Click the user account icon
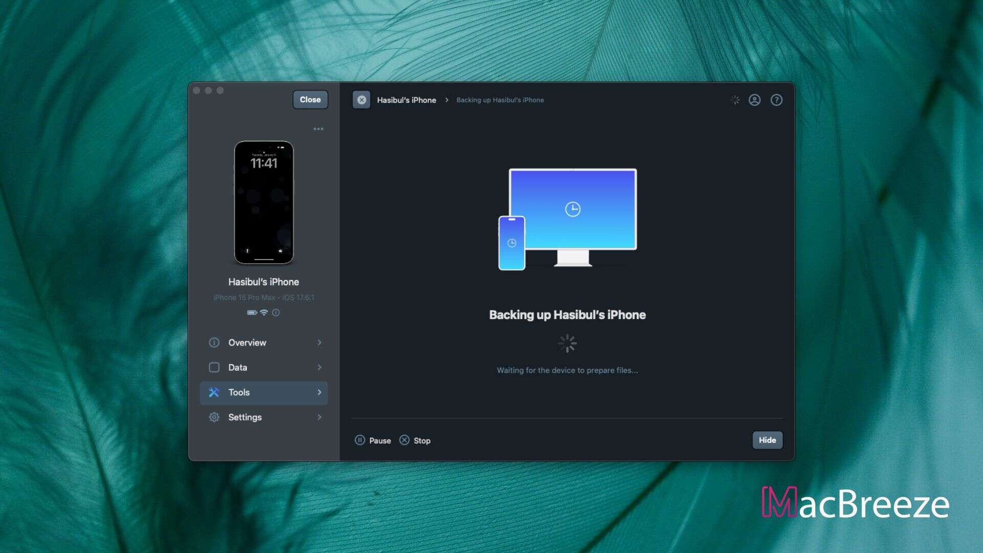This screenshot has height=553, width=983. [755, 100]
